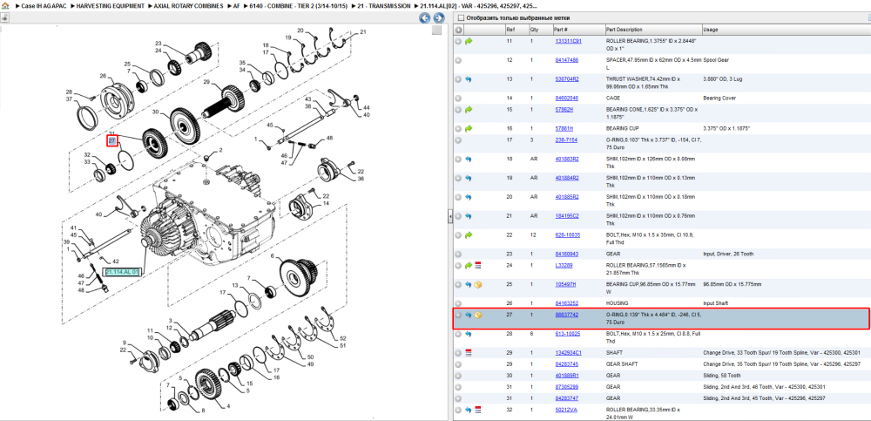Open part number link 84163252
This screenshot has width=871, height=421.
coord(567,303)
